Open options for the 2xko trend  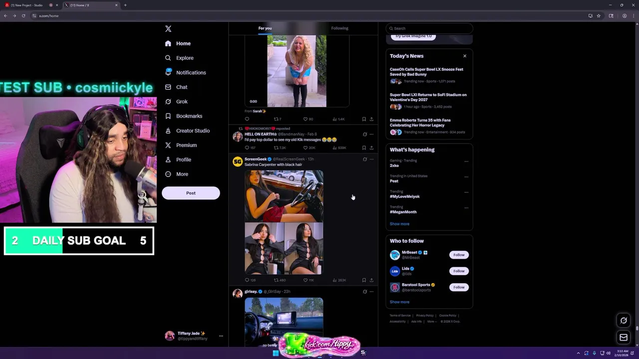click(x=466, y=161)
